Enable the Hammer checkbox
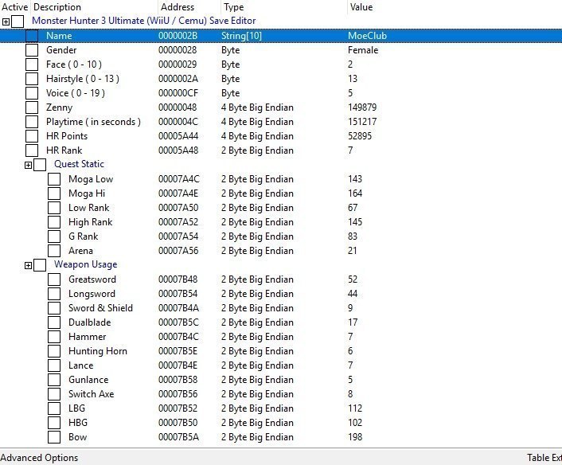The width and height of the screenshot is (562, 465). click(x=54, y=337)
